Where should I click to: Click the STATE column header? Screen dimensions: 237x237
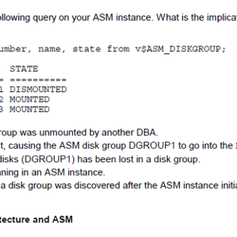pyautogui.click(x=24, y=69)
